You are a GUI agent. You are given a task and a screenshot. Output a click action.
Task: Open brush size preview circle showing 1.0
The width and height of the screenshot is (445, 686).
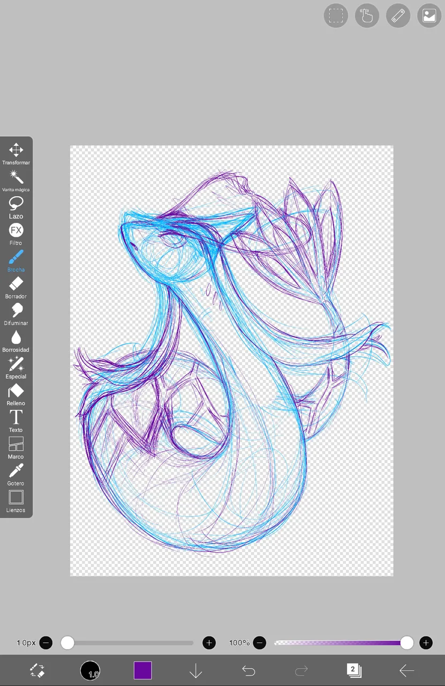coord(90,670)
